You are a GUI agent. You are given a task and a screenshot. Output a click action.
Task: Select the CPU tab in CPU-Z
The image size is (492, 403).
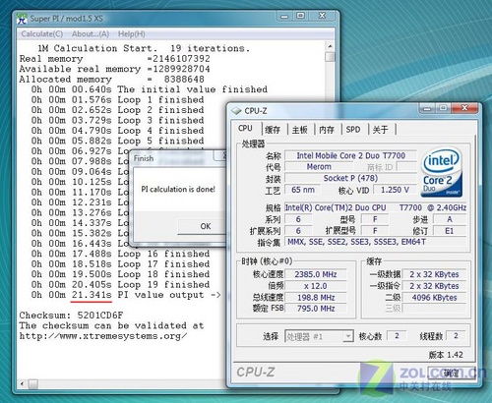246,129
